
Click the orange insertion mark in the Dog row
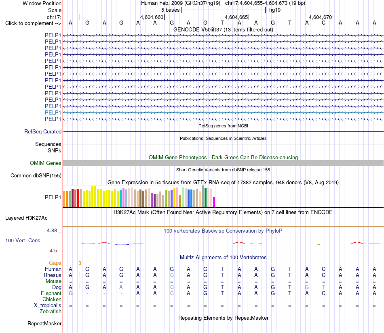[x=80, y=287]
